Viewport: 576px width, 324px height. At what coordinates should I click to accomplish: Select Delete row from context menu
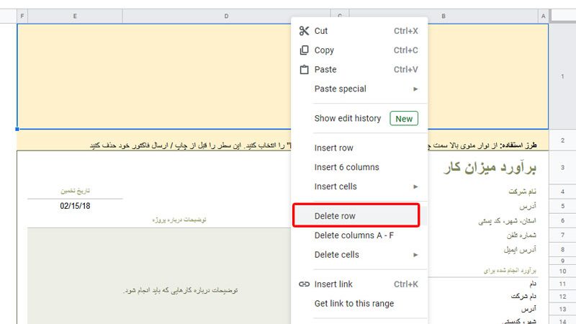coord(335,216)
